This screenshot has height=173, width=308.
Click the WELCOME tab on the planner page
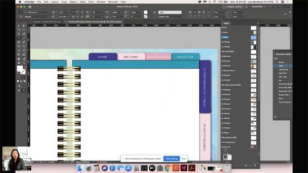(x=131, y=57)
